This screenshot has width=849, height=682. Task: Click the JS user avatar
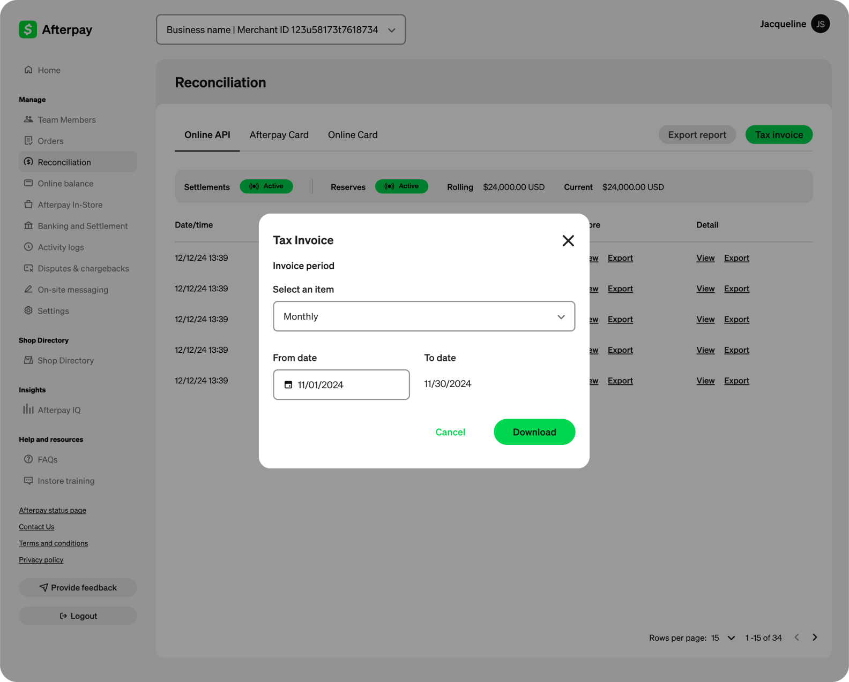click(820, 24)
